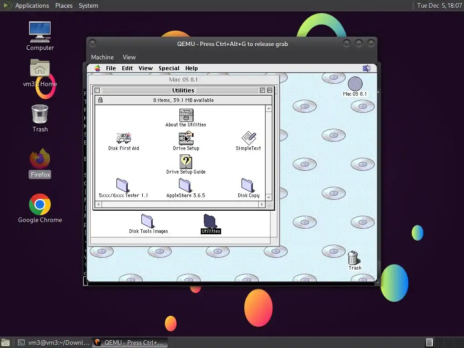The width and height of the screenshot is (464, 348).
Task: Open the QEMU Machine menu
Action: coord(102,57)
